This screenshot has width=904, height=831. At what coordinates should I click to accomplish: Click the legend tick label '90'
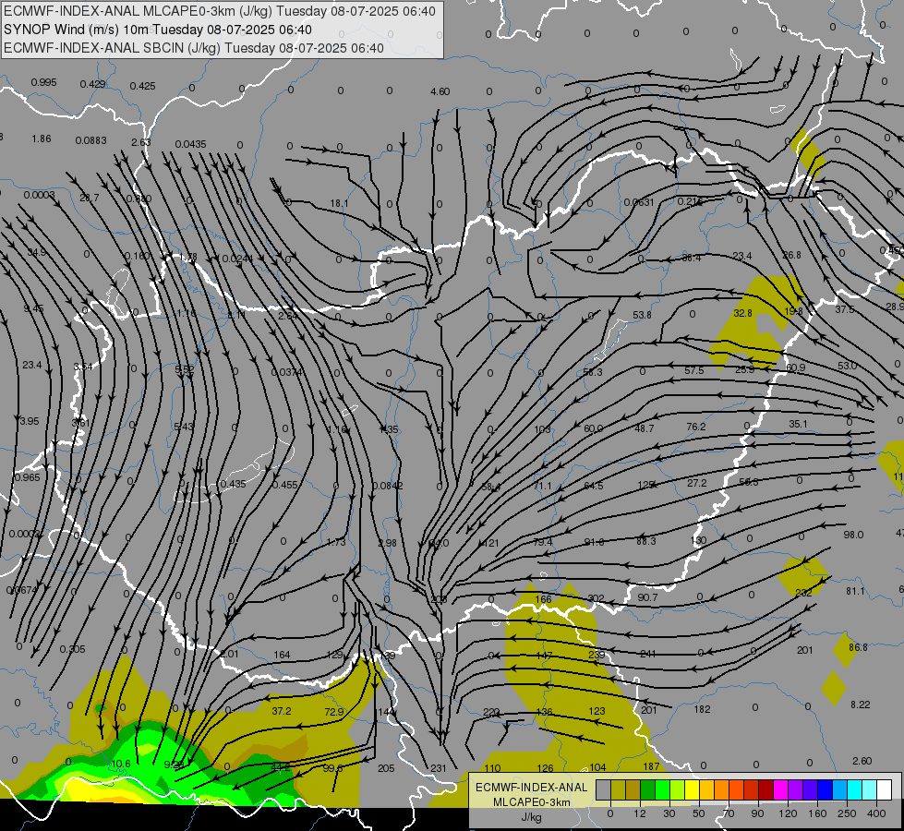point(757,813)
